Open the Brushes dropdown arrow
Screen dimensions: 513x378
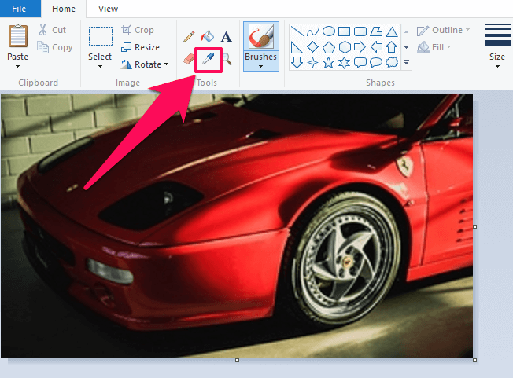(260, 66)
